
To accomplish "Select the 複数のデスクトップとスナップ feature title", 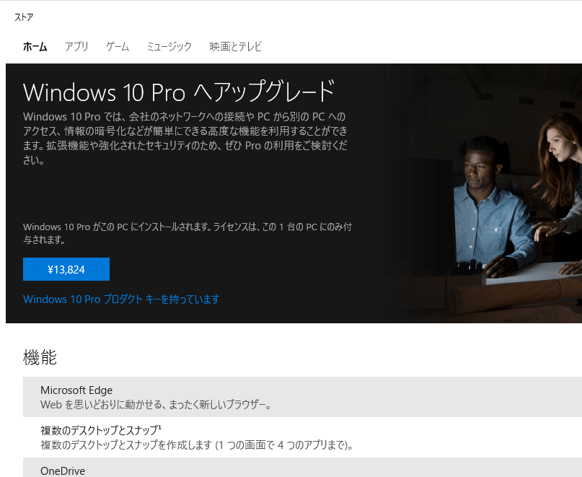I will coord(98,431).
